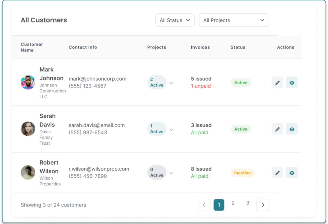Select page 3 of customers
The image size is (328, 224).
click(x=248, y=203)
